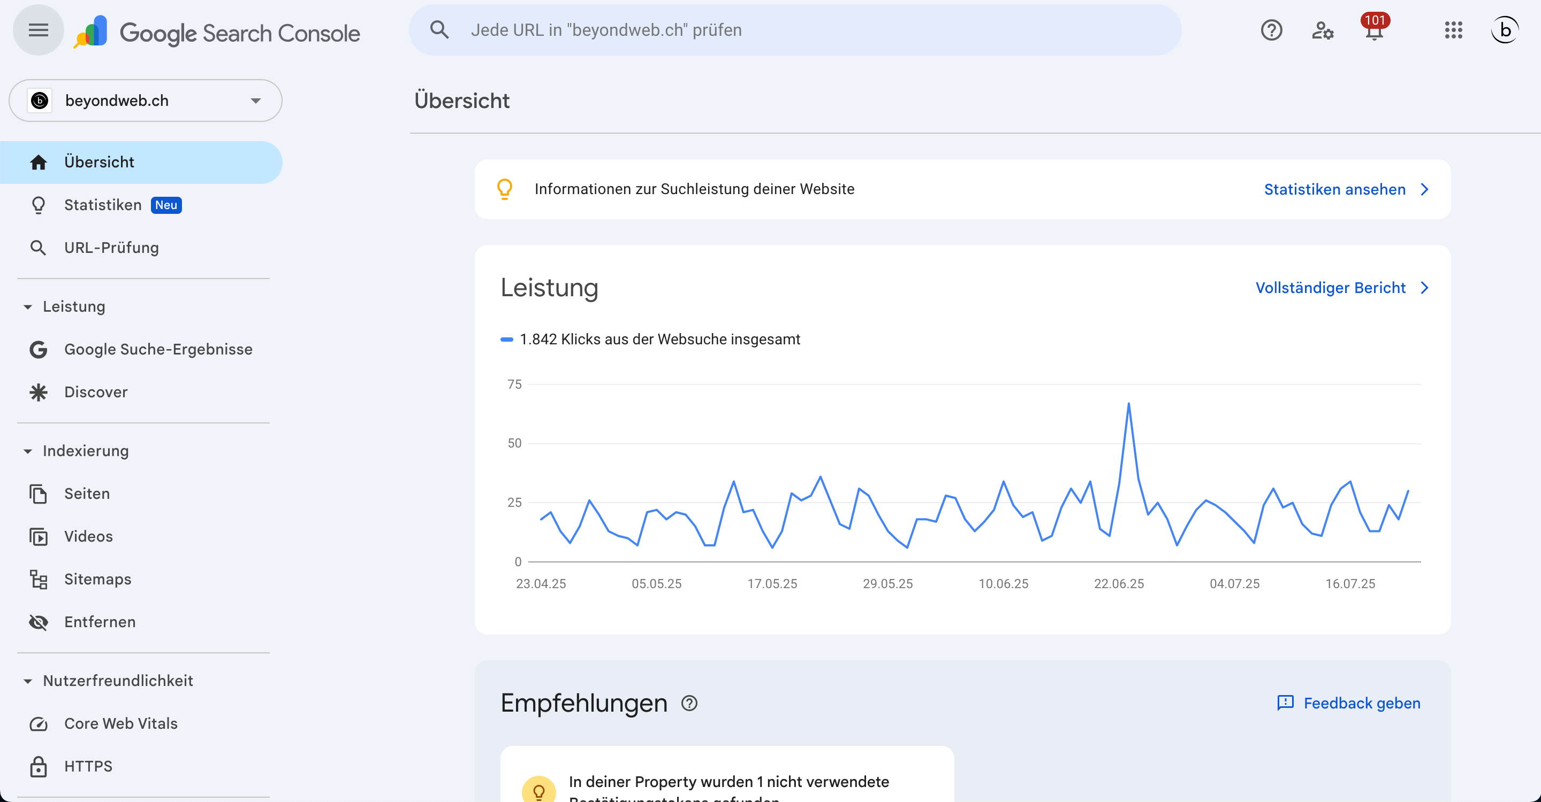Click the search magnifier icon in URL bar
Viewport: 1541px width, 802px height.
(x=439, y=30)
